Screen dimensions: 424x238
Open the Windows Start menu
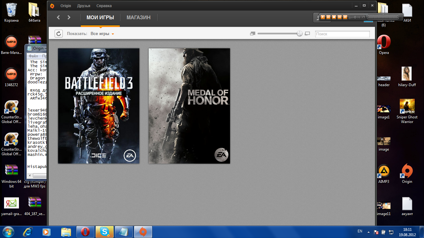8,231
